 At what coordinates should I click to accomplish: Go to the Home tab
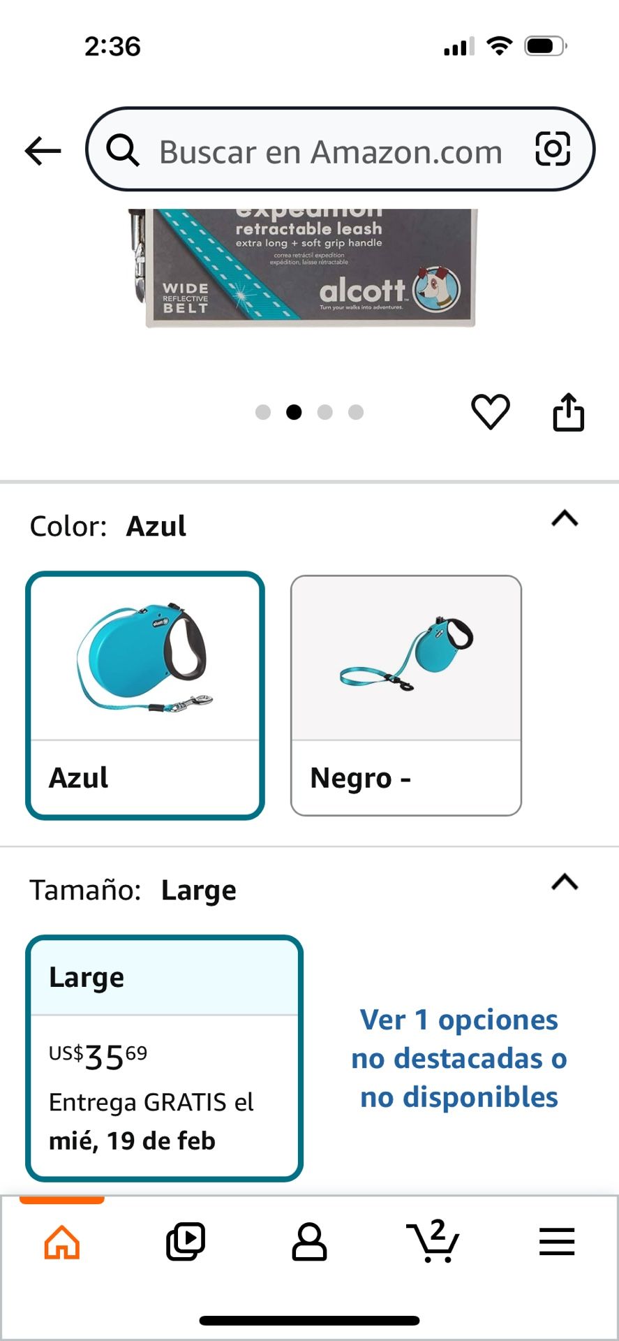click(x=62, y=1242)
